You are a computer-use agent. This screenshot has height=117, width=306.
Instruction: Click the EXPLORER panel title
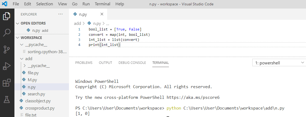pos(29,14)
